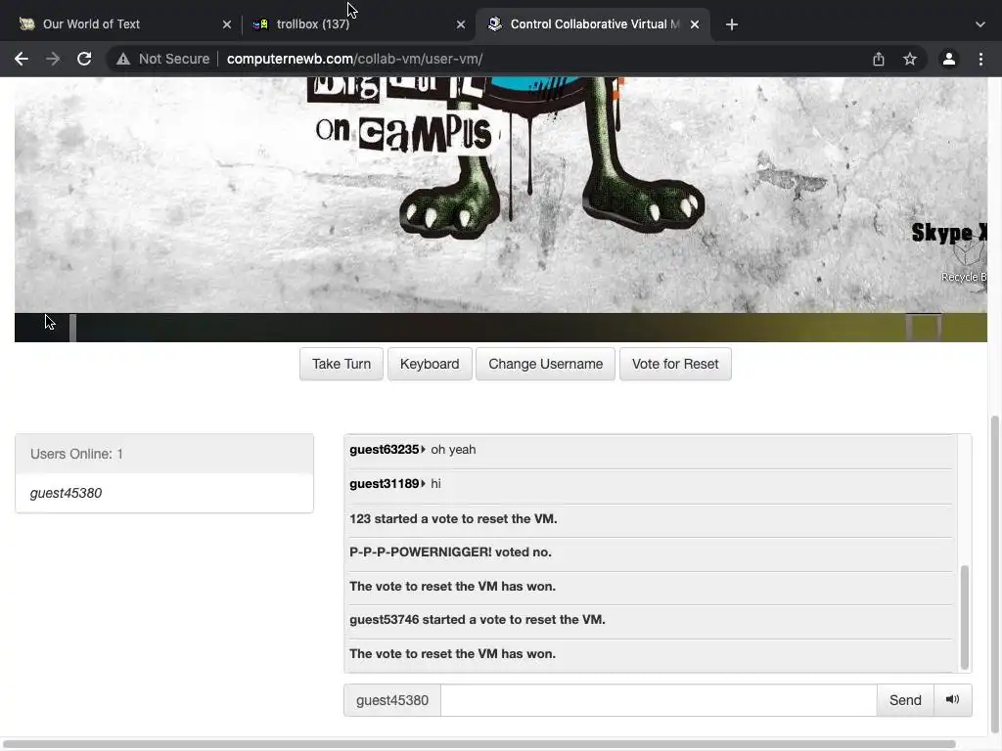Click the VM taskbar start area
1002x751 pixels.
[x=42, y=328]
